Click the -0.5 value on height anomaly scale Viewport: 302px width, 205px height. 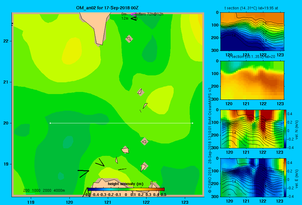[x=88, y=195]
